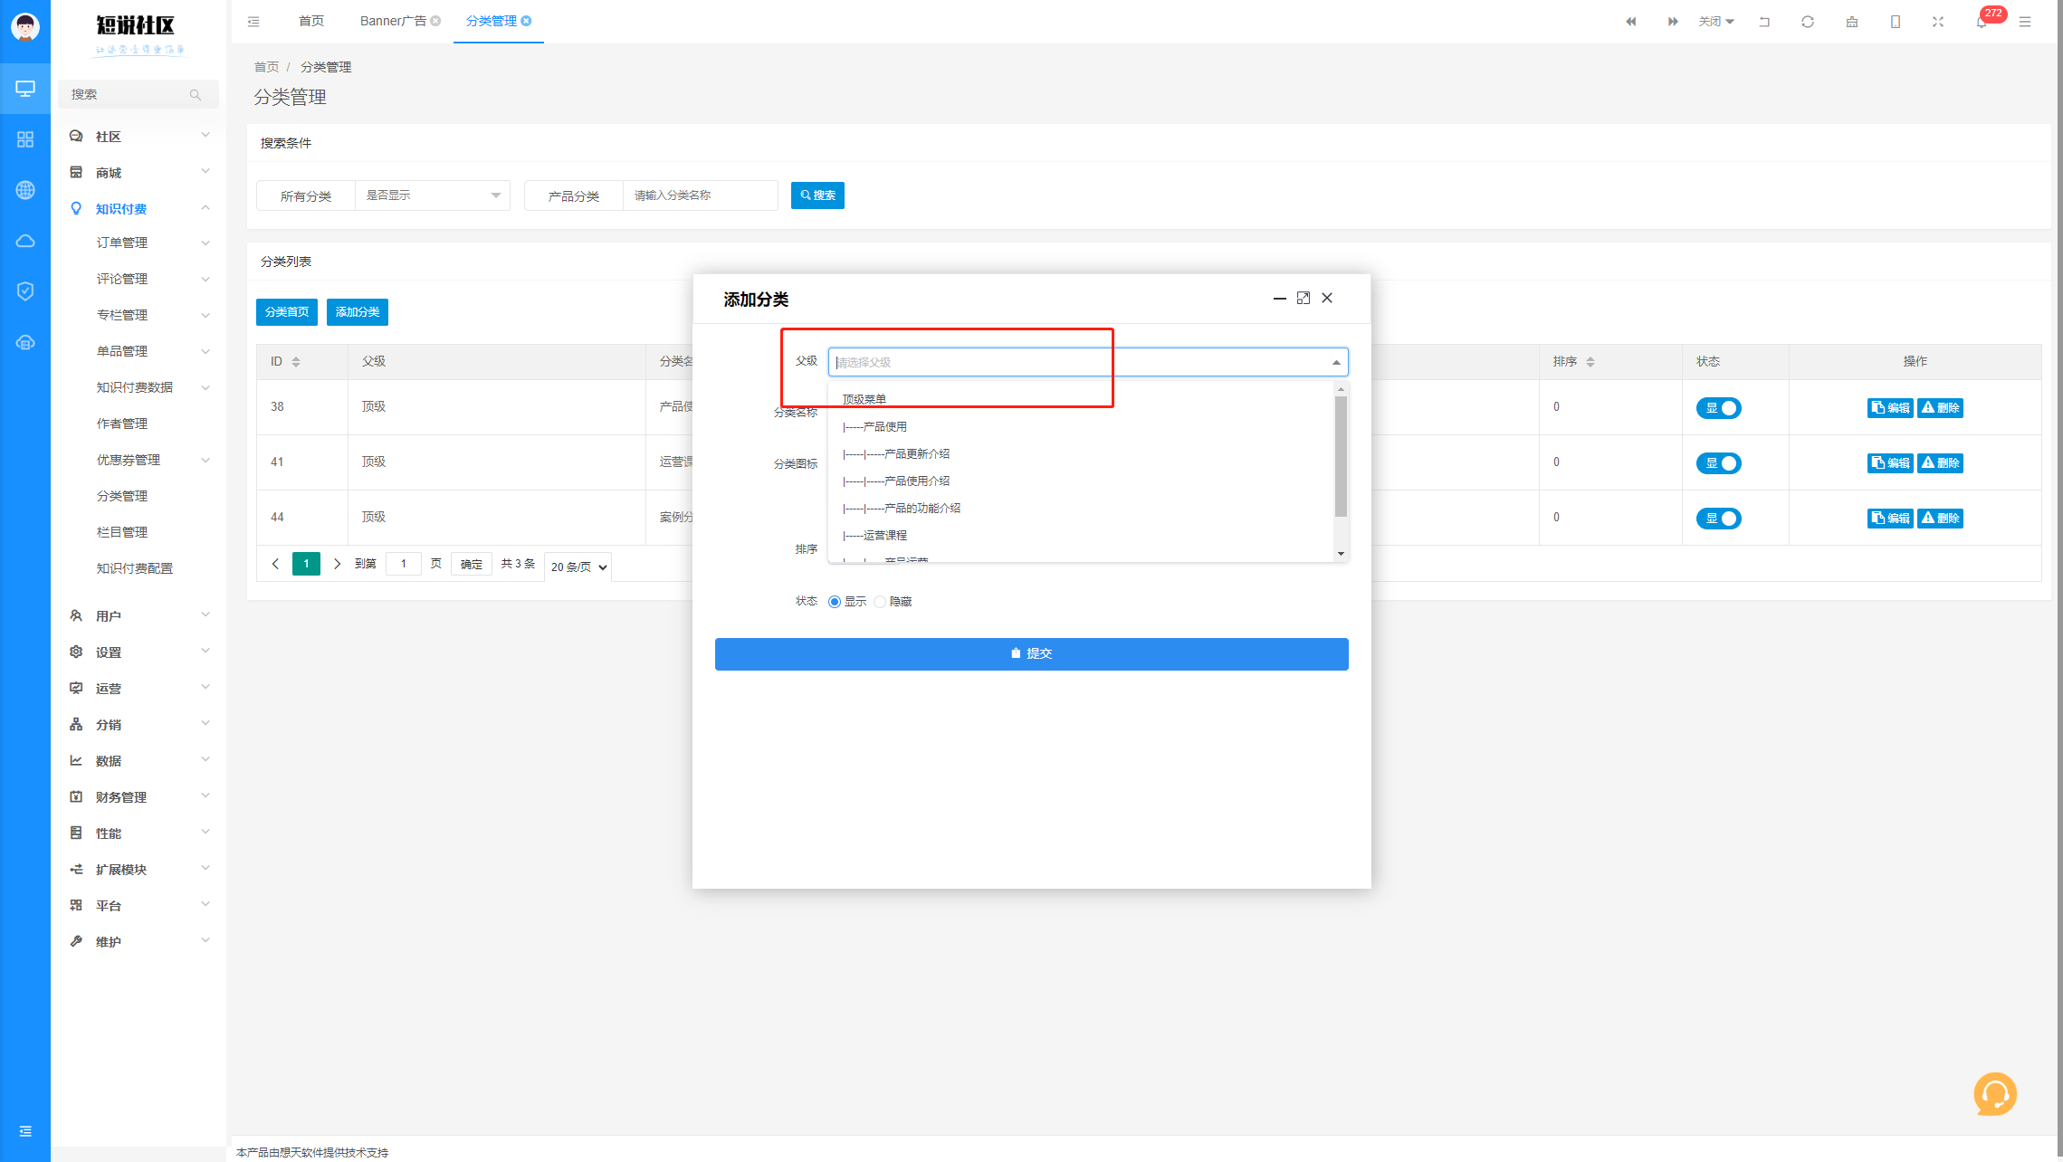Open the cloud icon in the left rail
Screen dimensions: 2063x1162
pos(25,241)
